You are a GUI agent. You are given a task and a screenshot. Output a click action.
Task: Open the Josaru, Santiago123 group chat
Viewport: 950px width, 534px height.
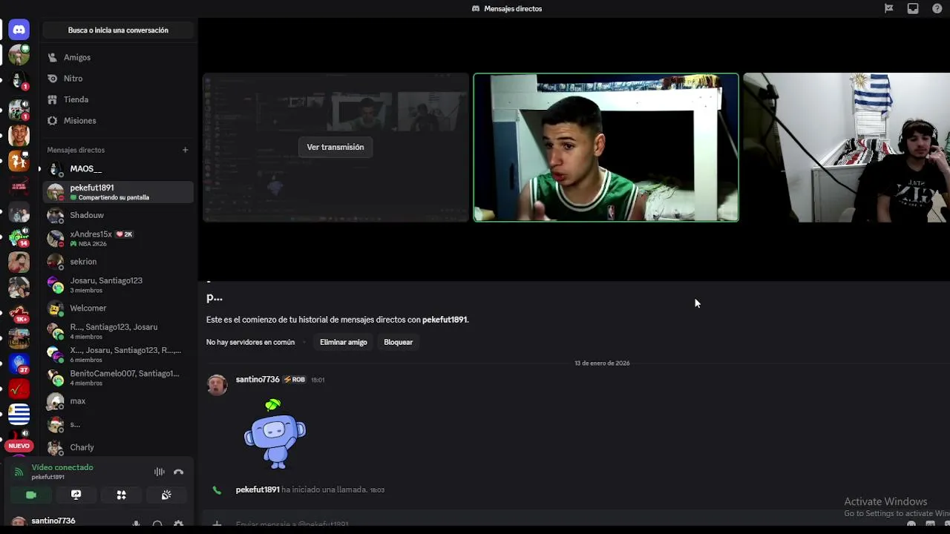(118, 285)
